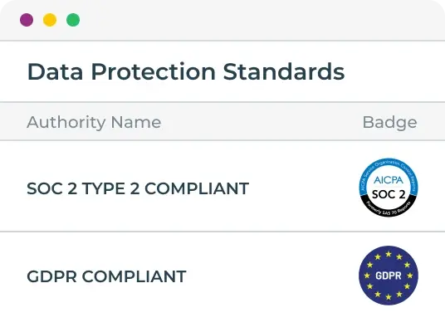
Task: Select the SOC 2 TYPE 2 text
Action: [83, 188]
